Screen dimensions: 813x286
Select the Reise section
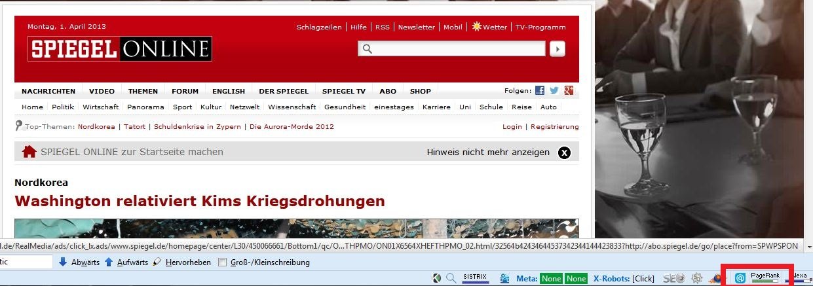(x=522, y=107)
